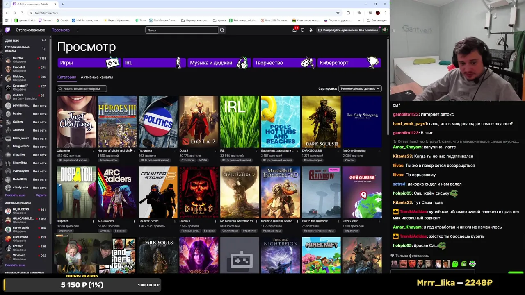Click the Шутеры tag under ARC Raiders
This screenshot has width=525, height=295.
[x=105, y=231]
